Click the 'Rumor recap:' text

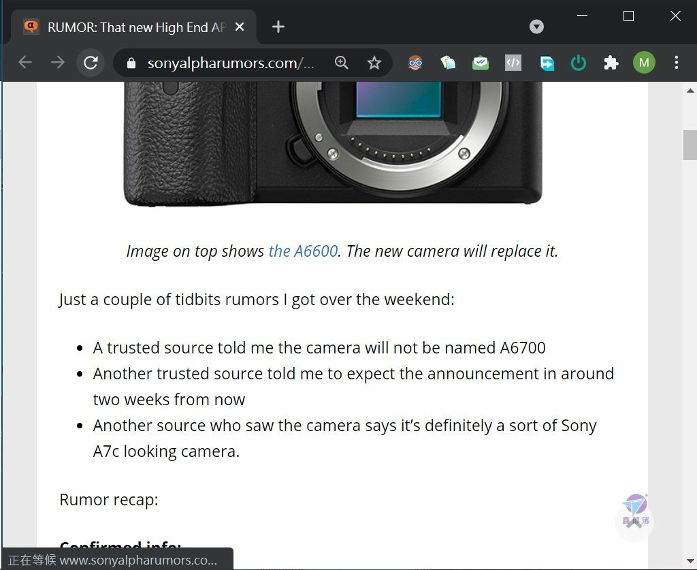coord(109,500)
